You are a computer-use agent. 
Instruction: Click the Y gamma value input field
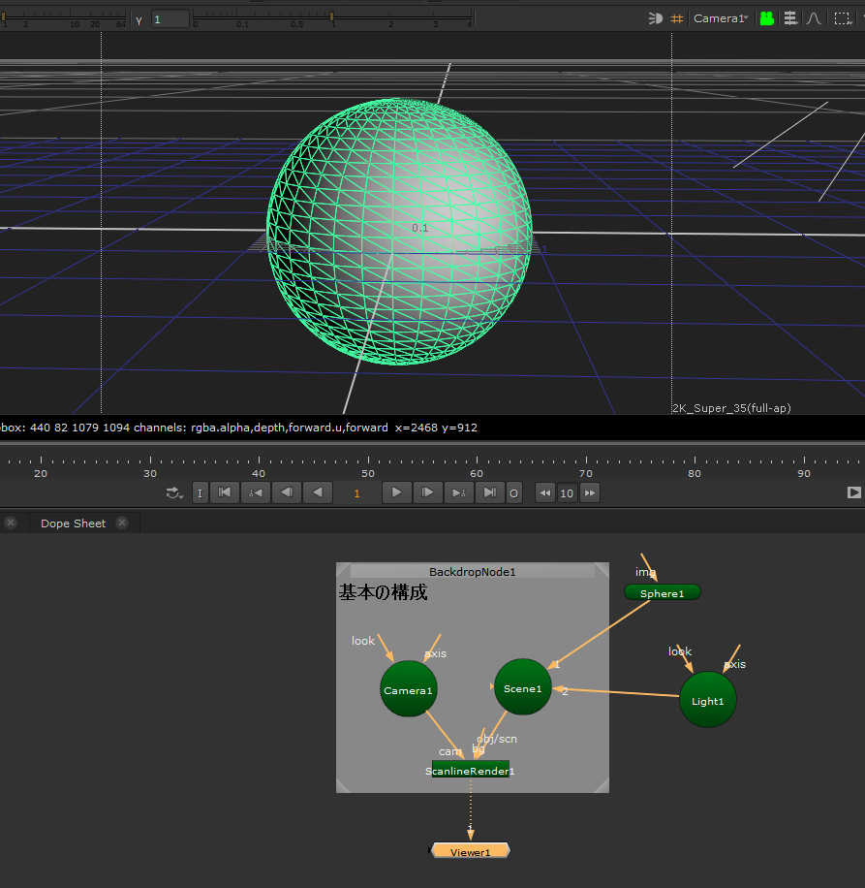point(170,19)
